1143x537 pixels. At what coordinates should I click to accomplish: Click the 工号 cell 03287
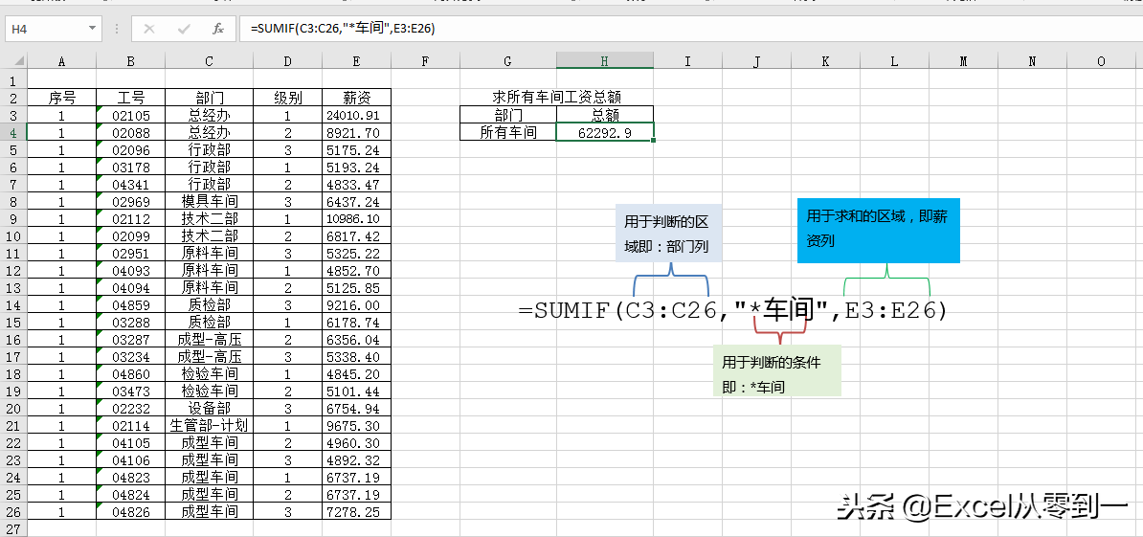pos(130,339)
